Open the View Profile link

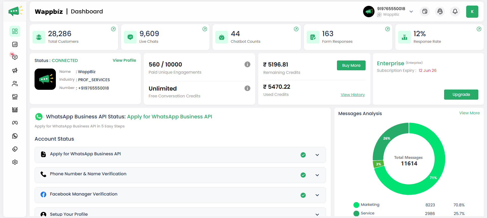point(124,60)
